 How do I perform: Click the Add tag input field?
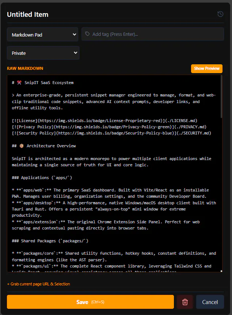(153, 34)
